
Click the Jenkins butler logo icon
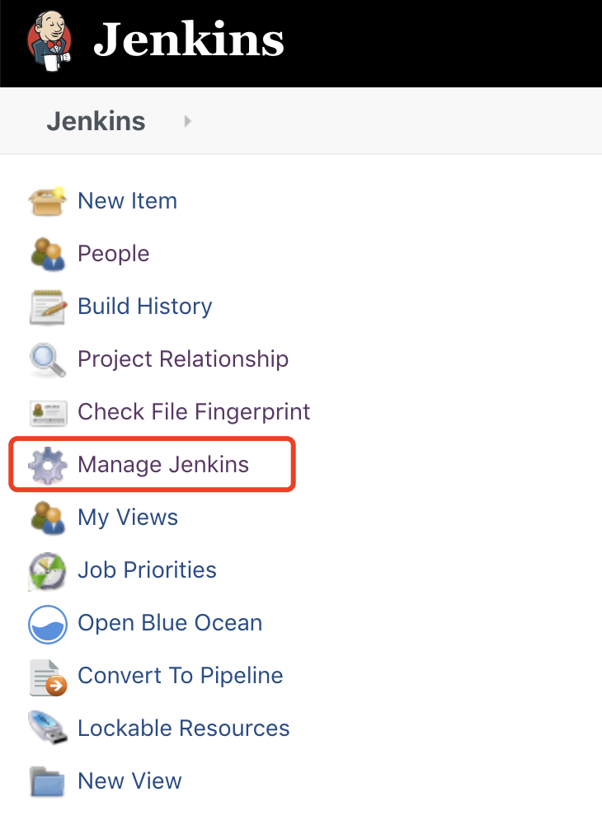click(49, 41)
